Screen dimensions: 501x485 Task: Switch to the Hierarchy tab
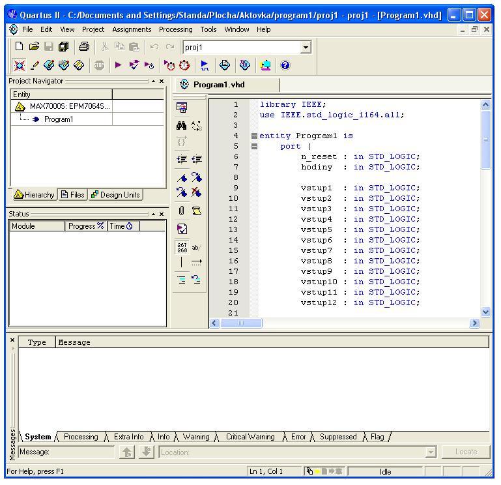(x=35, y=195)
